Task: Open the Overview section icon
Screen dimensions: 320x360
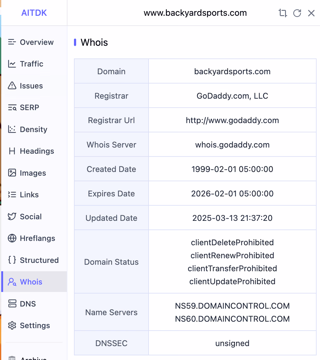Action: coord(12,42)
